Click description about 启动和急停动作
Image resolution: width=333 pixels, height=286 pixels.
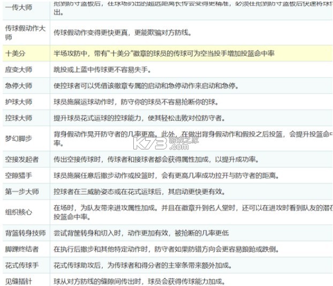pos(146,86)
